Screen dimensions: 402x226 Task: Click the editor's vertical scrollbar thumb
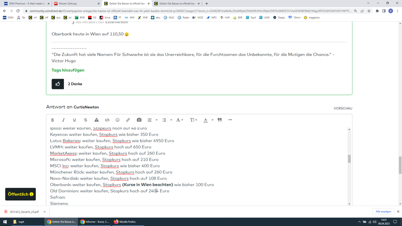[349, 159]
